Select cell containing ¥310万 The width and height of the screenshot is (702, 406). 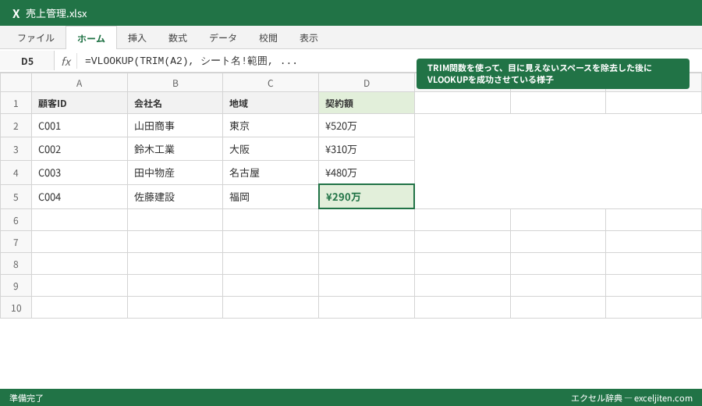pos(367,149)
